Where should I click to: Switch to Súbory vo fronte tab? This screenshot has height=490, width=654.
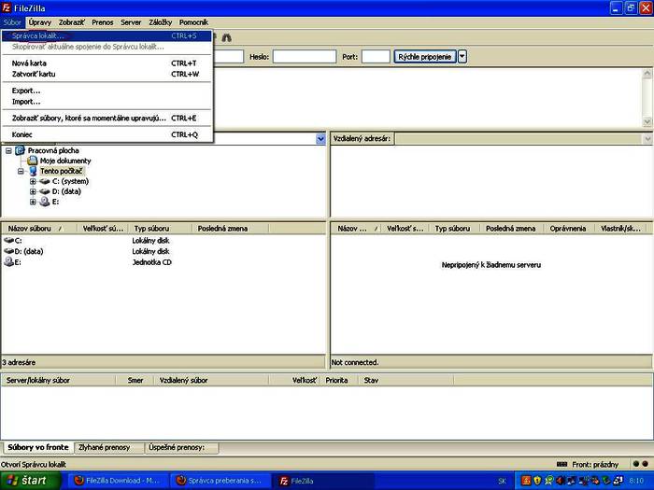[x=38, y=447]
